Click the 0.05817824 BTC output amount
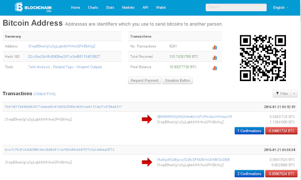 [x=282, y=160]
